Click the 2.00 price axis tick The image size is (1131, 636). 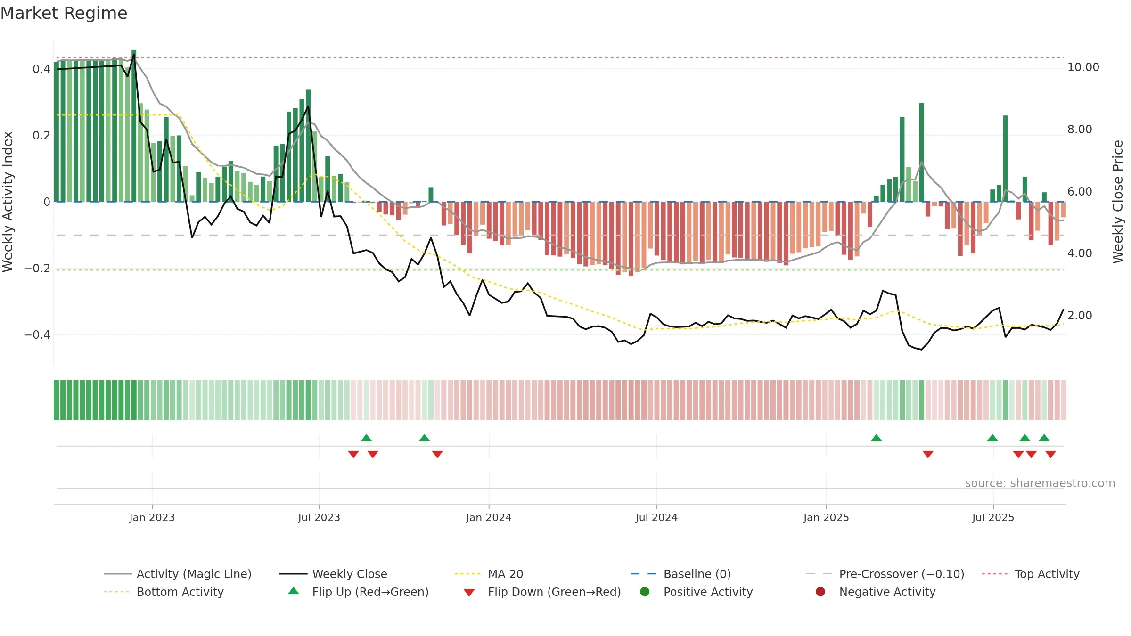click(x=1080, y=316)
